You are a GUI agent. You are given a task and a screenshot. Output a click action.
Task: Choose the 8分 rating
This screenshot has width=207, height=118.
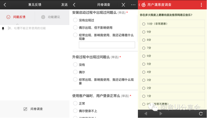tap(172, 40)
